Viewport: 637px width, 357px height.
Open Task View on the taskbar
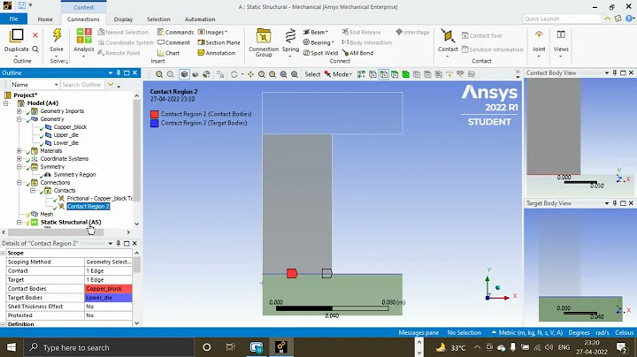(x=230, y=347)
